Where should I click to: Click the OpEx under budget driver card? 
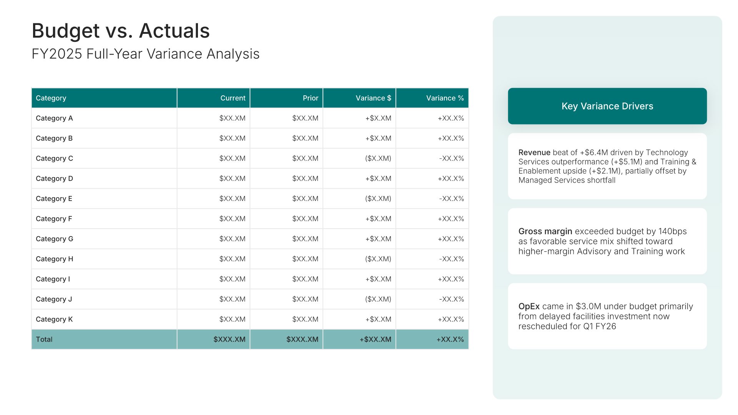pos(607,316)
